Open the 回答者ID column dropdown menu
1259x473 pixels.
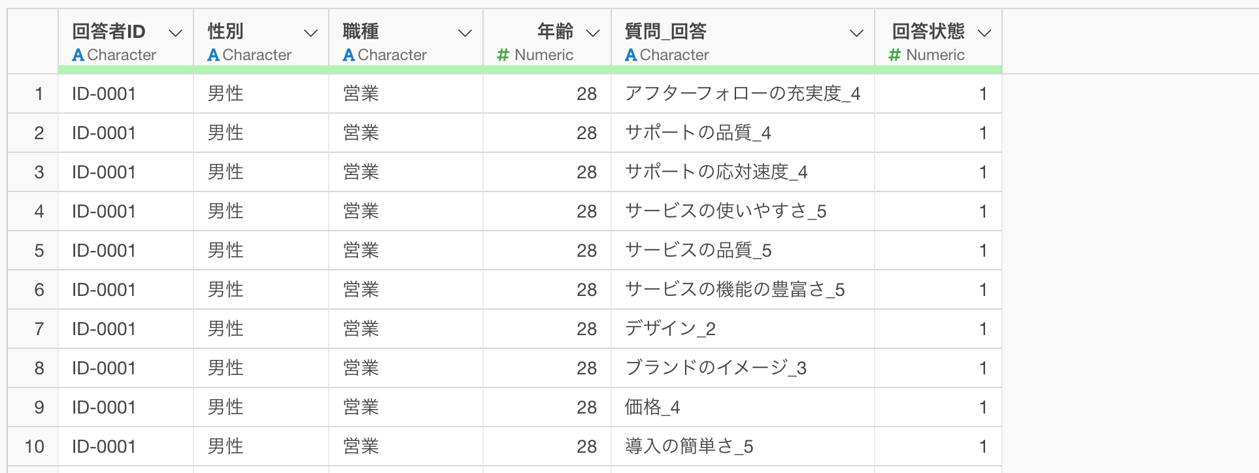point(175,33)
